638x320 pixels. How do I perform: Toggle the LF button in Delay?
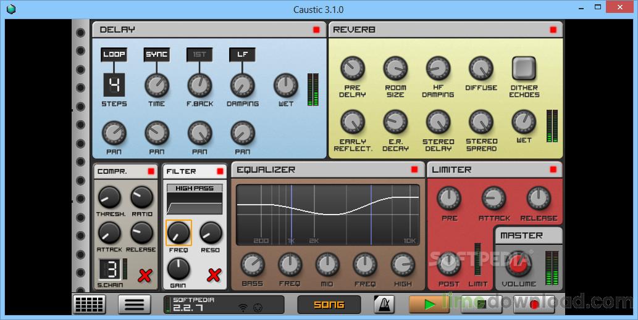point(242,54)
